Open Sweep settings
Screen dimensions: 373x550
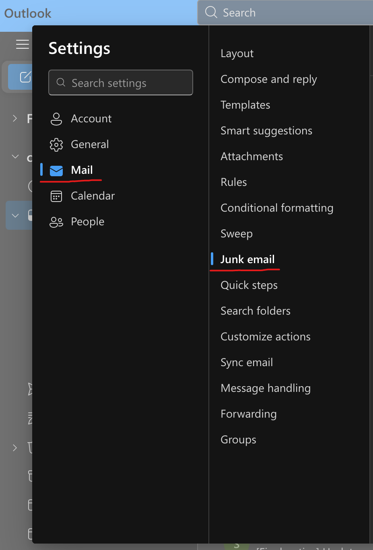tap(237, 234)
